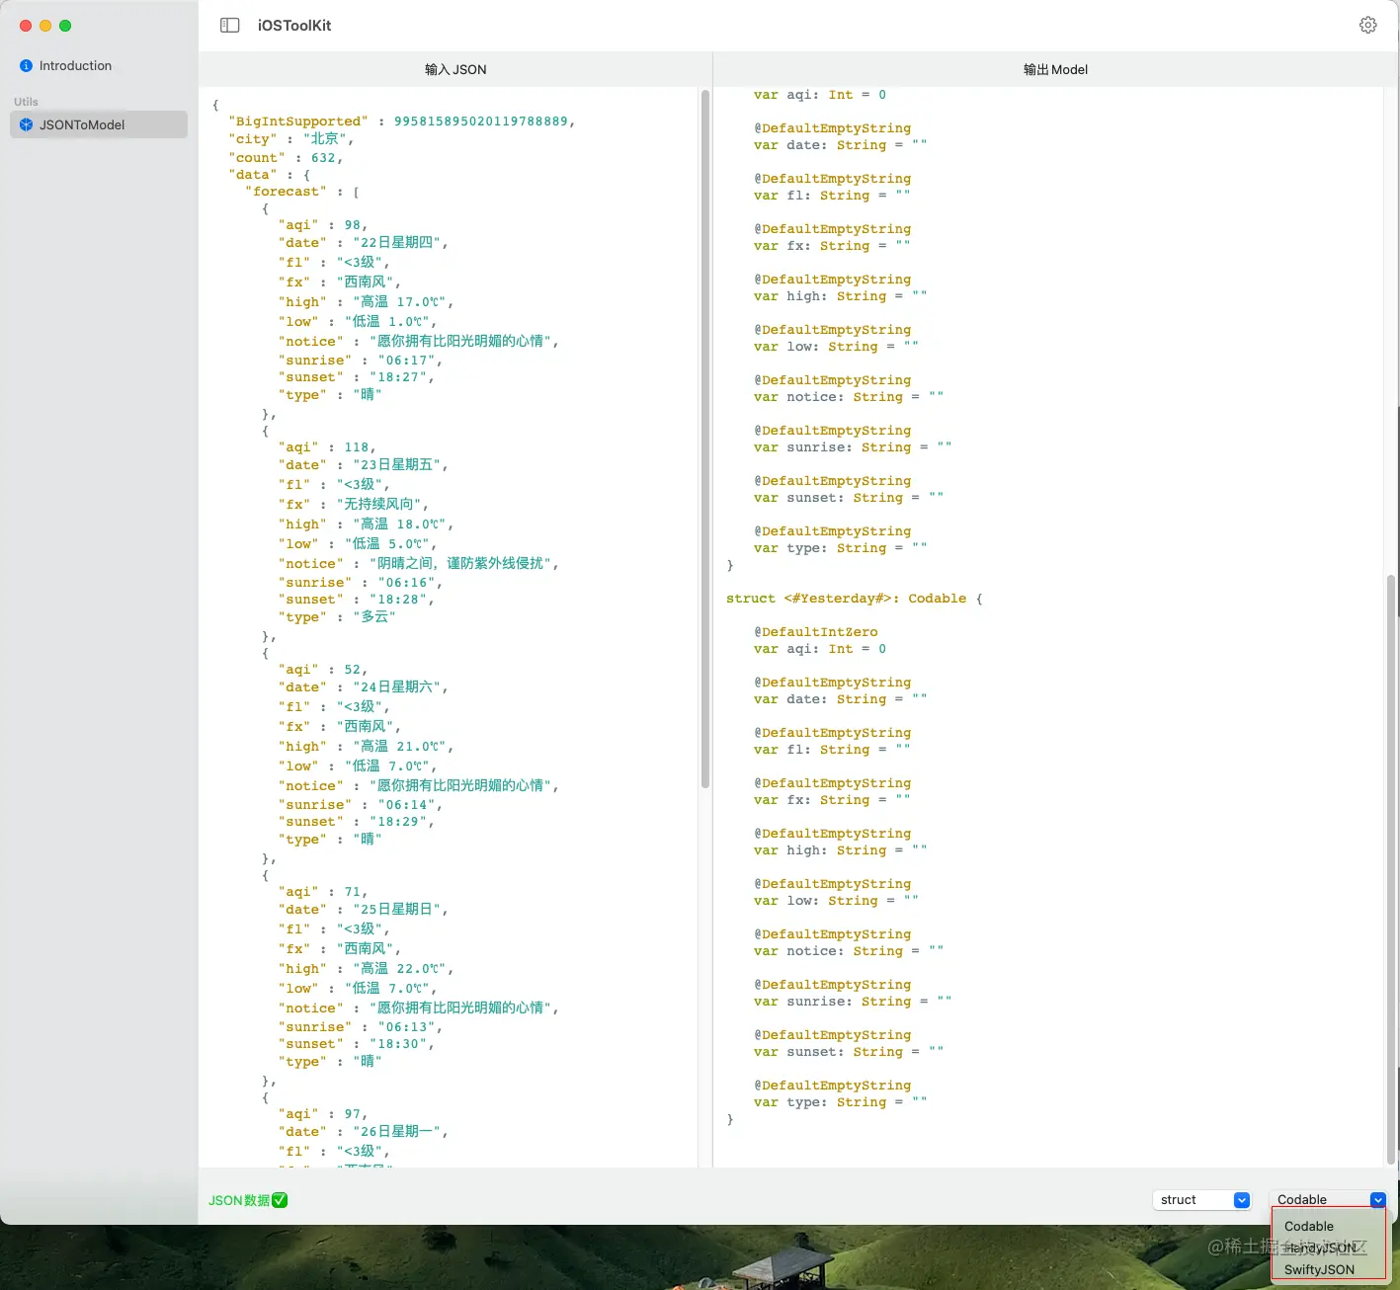This screenshot has width=1400, height=1290.
Task: Click the "aqi" : 71 line
Action: [323, 892]
